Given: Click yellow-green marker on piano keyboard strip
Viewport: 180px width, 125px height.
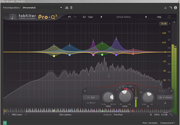Looking at the screenshot, I should click(53, 111).
